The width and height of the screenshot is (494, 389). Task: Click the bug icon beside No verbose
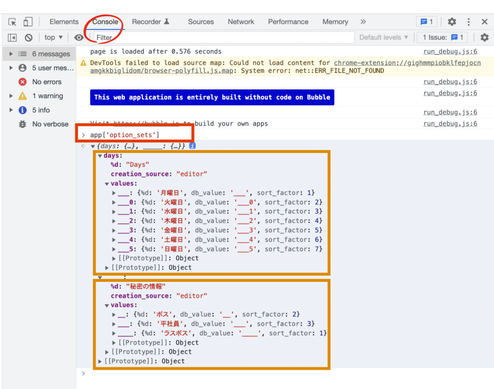pos(22,124)
